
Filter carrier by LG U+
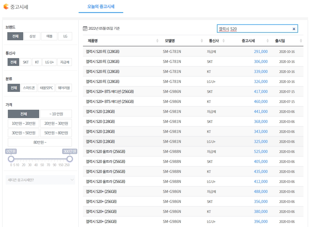(50, 62)
